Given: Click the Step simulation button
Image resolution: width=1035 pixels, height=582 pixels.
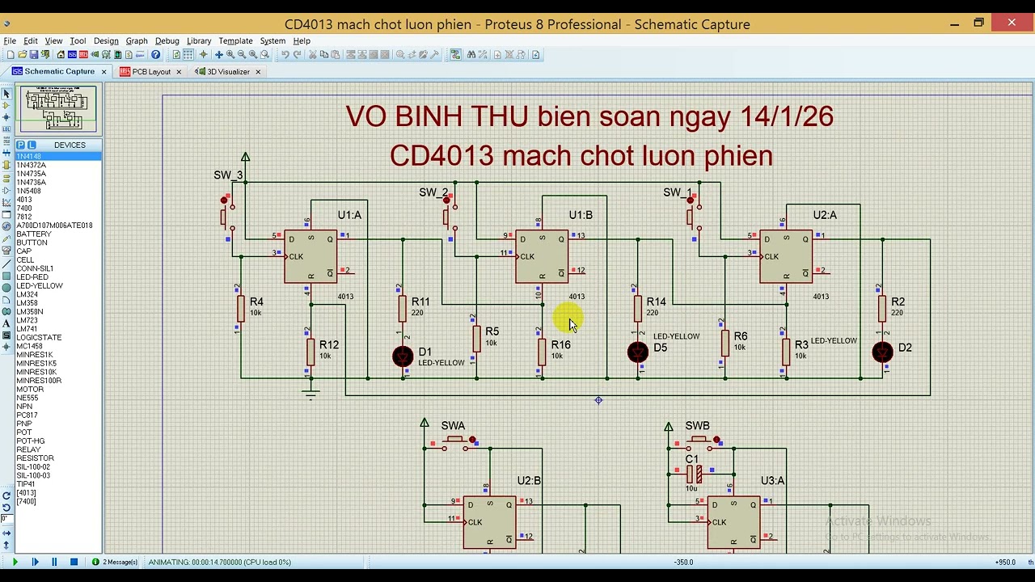Looking at the screenshot, I should coord(35,562).
